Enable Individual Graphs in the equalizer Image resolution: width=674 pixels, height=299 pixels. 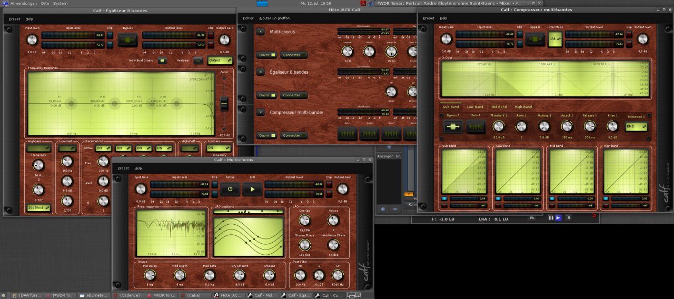coord(162,61)
